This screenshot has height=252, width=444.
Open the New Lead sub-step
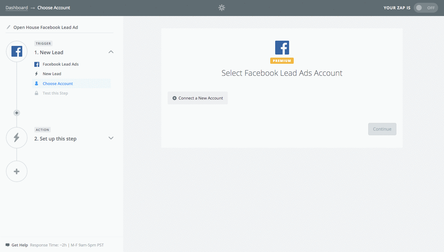(x=52, y=74)
